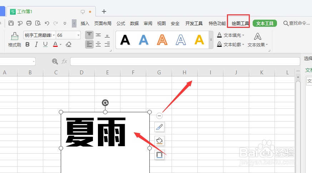Viewport: 312px width, 173px height.
Task: Open font size 66 dropdown
Action: (78, 35)
